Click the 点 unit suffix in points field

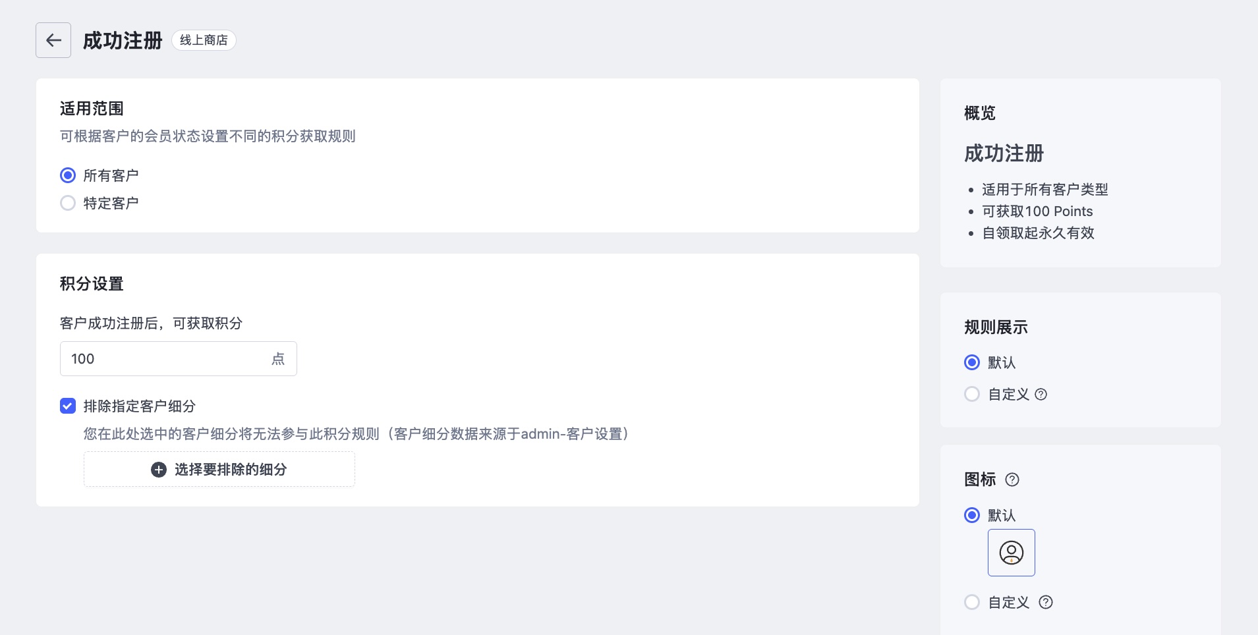tap(278, 358)
